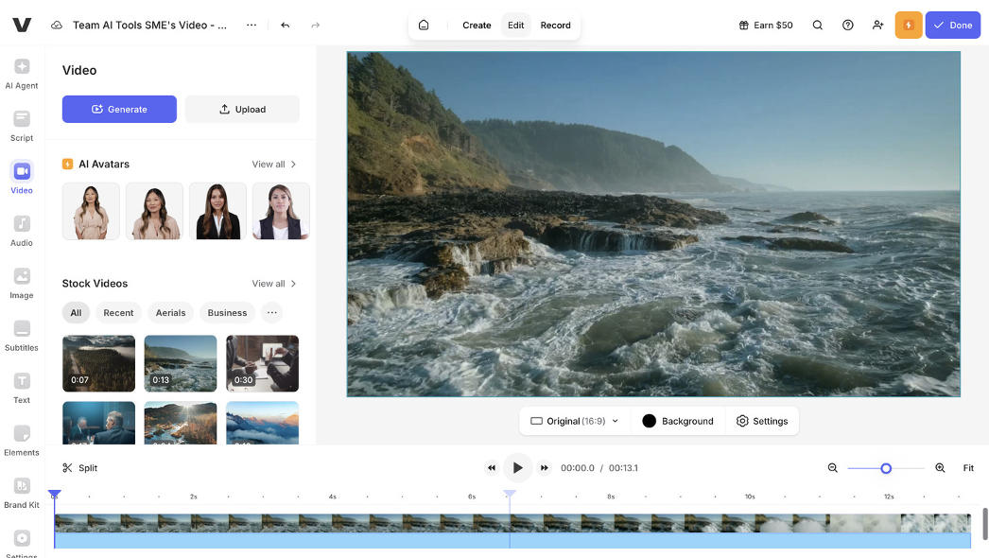Screen dimensions: 989x558
Task: Choose the 0:13 ocean coast stock video
Action: pyautogui.click(x=181, y=363)
